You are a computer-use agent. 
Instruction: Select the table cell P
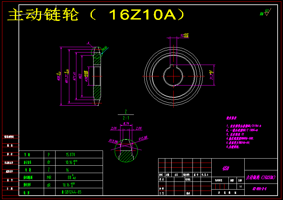pos(49,155)
